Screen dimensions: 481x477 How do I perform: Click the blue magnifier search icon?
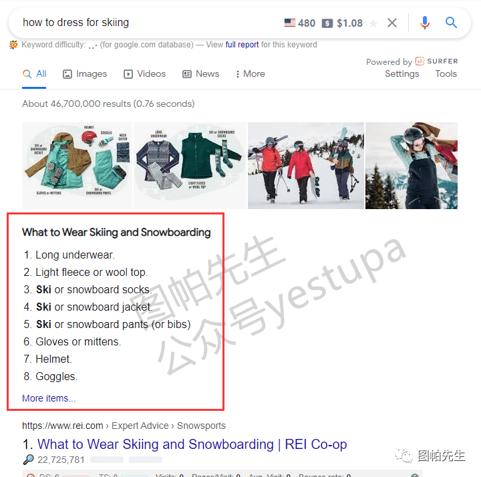click(x=451, y=23)
